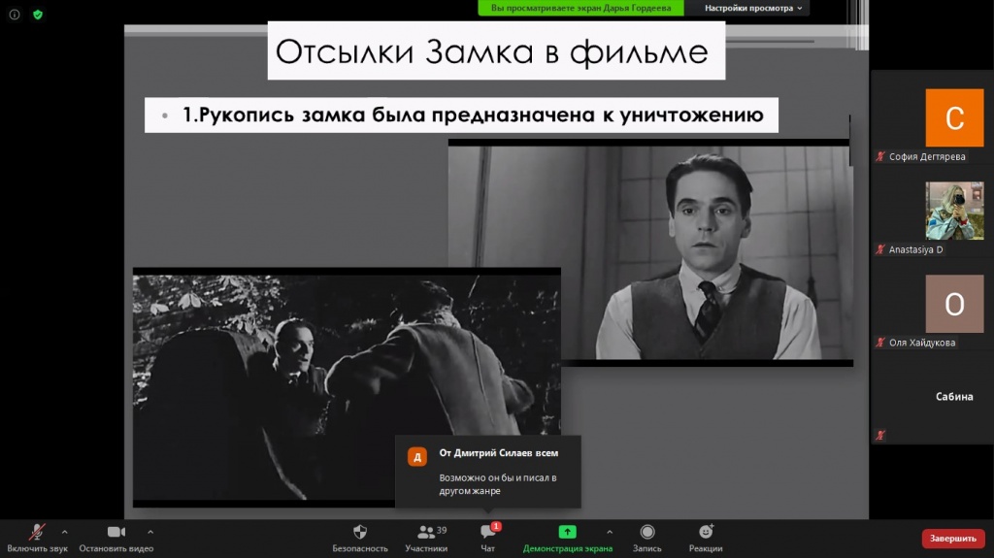Open the meeting information icon
Viewport: 994px width, 558px height.
[15, 15]
